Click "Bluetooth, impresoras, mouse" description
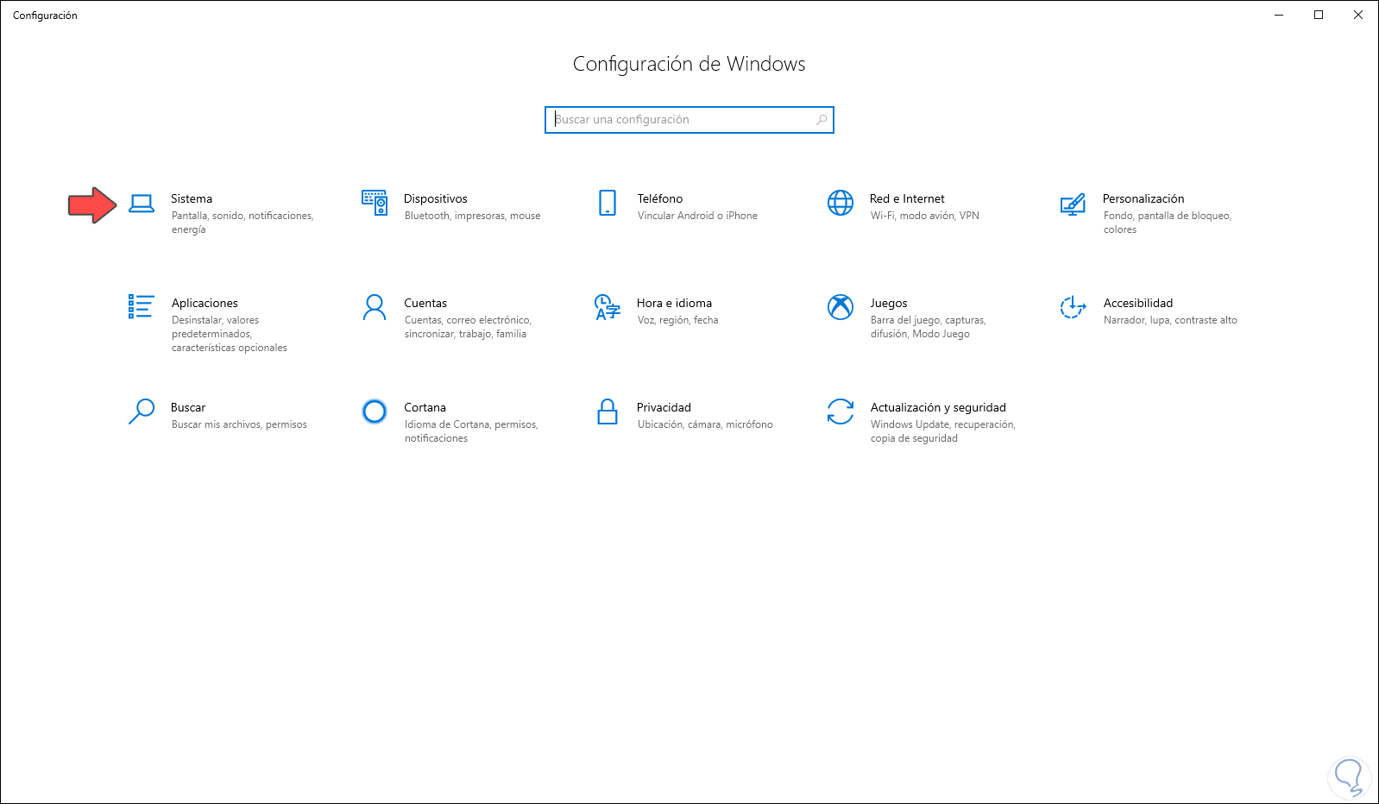 (x=473, y=216)
